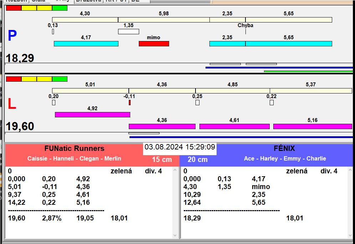
Task: Select the red 'mimo' bar in lane P
Action: tap(154, 44)
